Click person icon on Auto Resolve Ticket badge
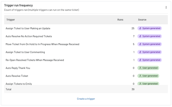The height and width of the screenshot is (107, 172). 140,76
